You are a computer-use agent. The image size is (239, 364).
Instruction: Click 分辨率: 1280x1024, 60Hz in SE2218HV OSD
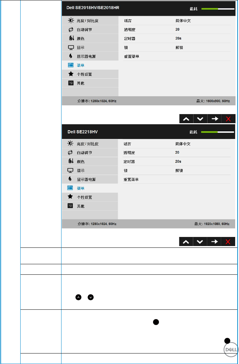coord(97,224)
